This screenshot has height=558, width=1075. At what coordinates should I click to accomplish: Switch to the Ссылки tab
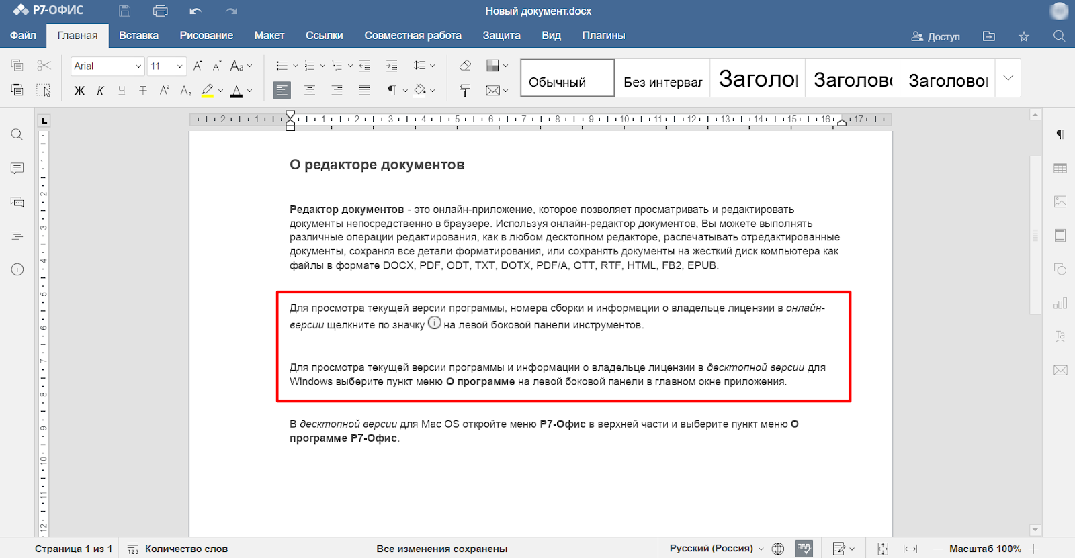pos(325,36)
